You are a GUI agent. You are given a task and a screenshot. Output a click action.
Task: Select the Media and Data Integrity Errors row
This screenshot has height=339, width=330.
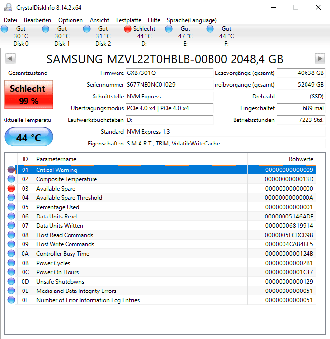(x=161, y=291)
